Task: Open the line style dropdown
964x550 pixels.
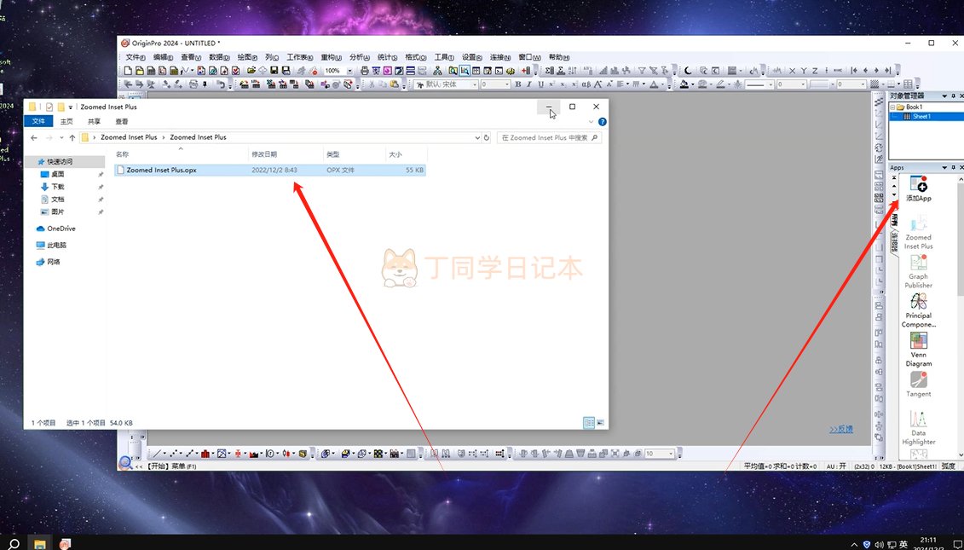Action: (771, 84)
